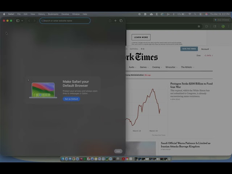Open the Safari application menu
This screenshot has width=232, height=174.
tap(11, 14)
